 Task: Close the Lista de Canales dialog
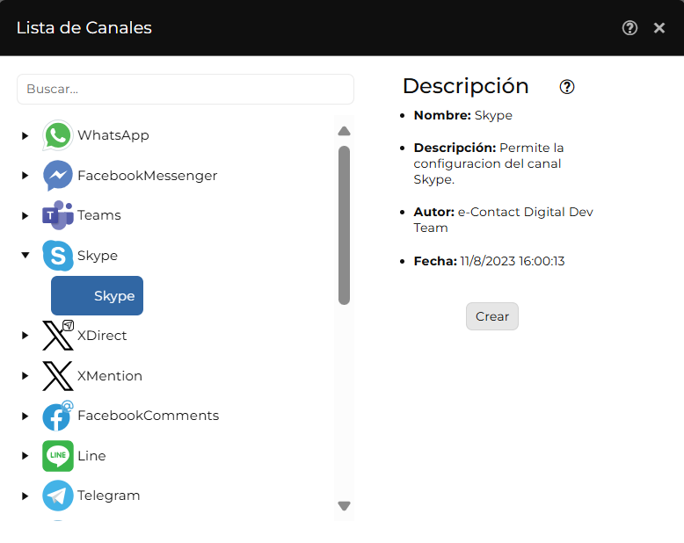pyautogui.click(x=659, y=28)
